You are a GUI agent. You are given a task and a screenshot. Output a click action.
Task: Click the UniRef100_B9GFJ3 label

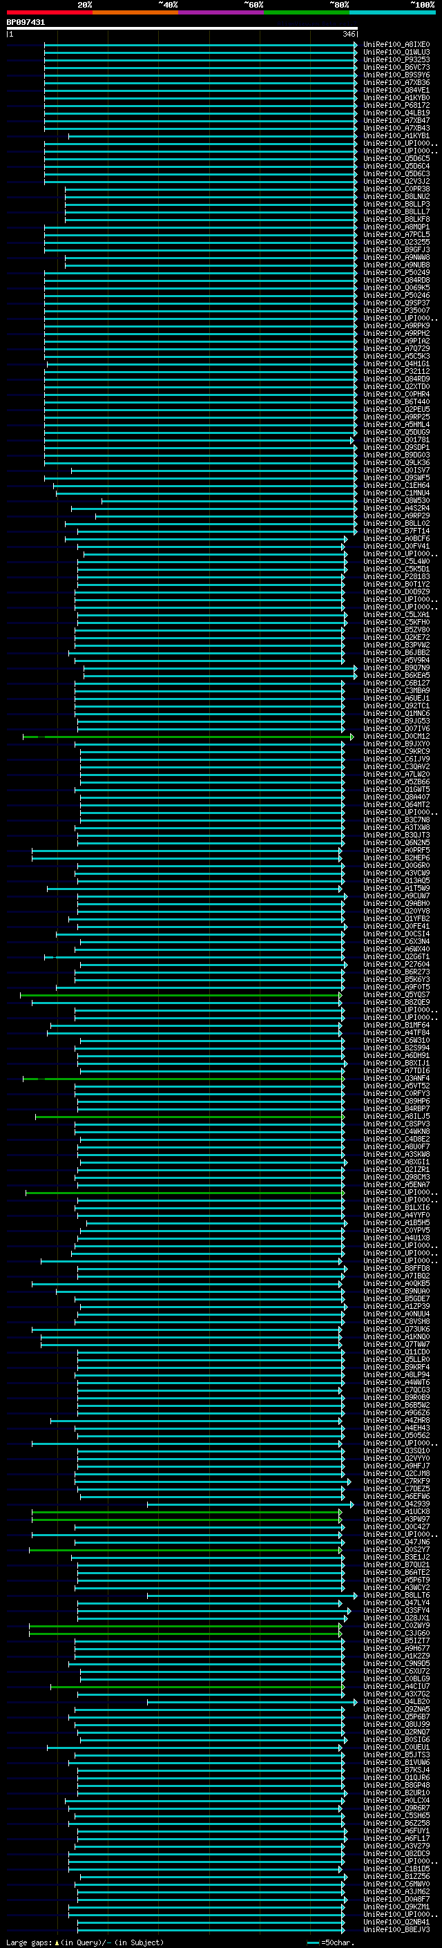tap(396, 249)
